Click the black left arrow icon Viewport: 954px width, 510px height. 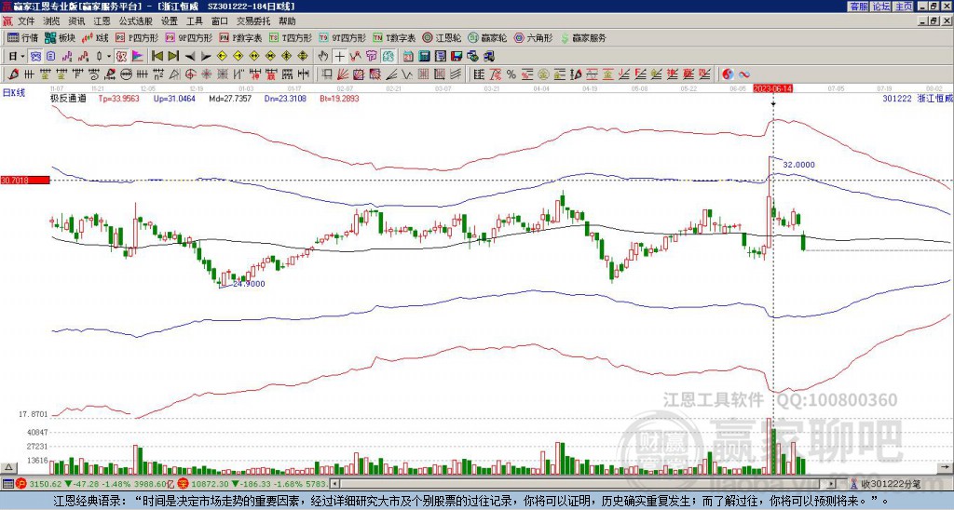pyautogui.click(x=190, y=57)
